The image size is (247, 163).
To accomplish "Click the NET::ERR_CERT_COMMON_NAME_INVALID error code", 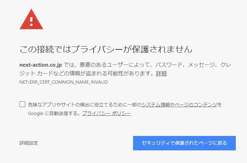I will [63, 82].
